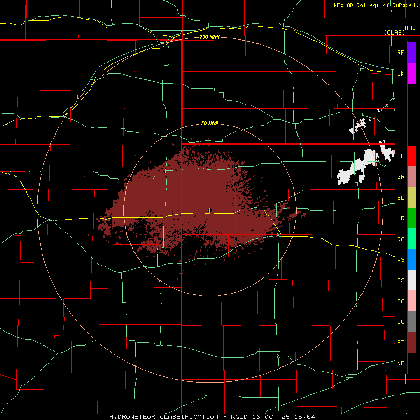Click the HYDROMETEOR CLASSIFICATION title text
The image size is (420, 420).
164,417
